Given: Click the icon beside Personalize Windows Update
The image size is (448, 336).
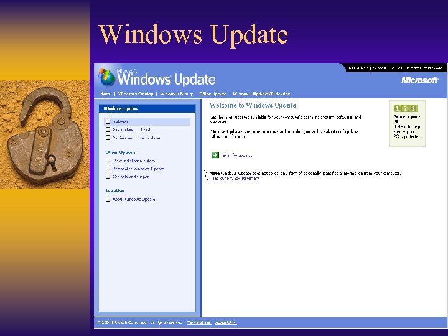Looking at the screenshot, I should [x=108, y=169].
